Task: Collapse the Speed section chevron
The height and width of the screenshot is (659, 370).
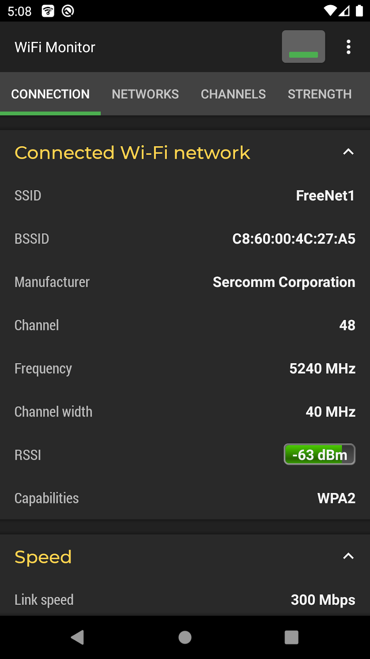Action: coord(348,556)
